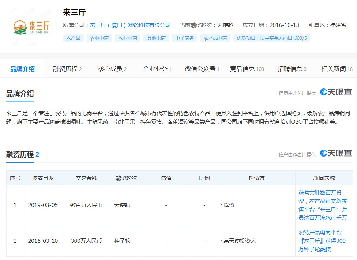Open the 优质项目 顶尖基金风向日报 tag
Screen dimensions: 357x260
point(271,38)
